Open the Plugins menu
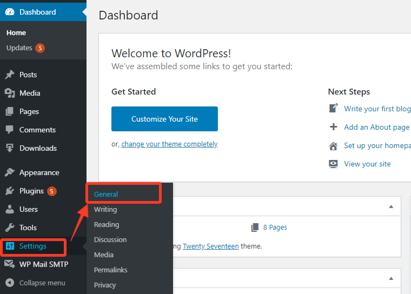Viewport: 411px width, 294px height. point(43,191)
